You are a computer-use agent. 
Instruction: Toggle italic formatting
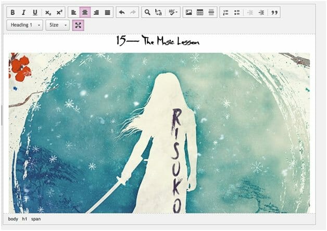24,12
